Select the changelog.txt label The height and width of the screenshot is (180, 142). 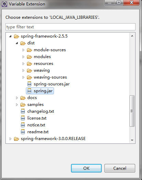[x=41, y=111]
